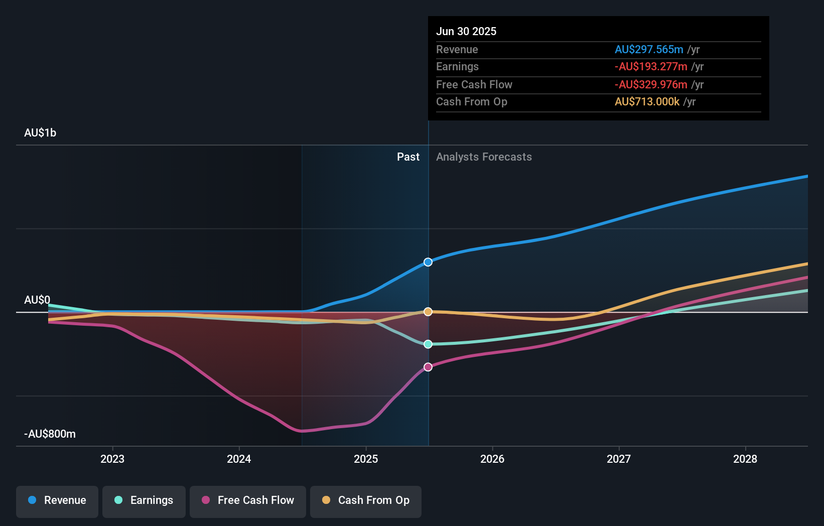
Task: Select the Free Cash Flow data point marker
Action: click(428, 367)
